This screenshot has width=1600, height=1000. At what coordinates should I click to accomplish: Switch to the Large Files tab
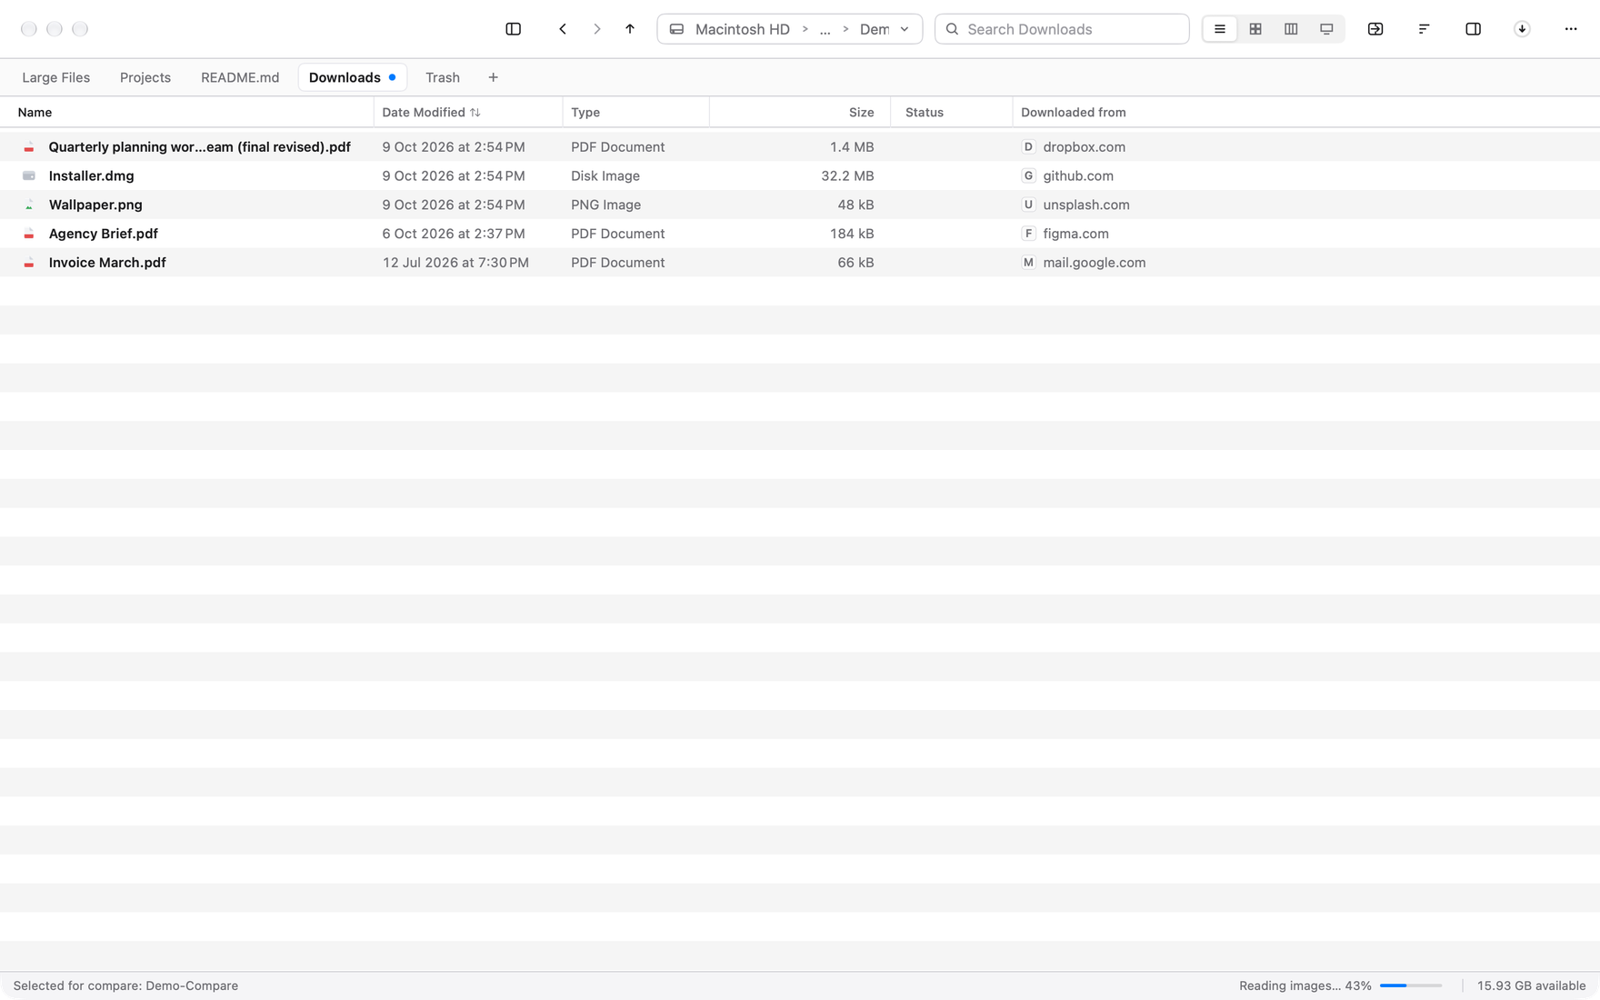[55, 77]
